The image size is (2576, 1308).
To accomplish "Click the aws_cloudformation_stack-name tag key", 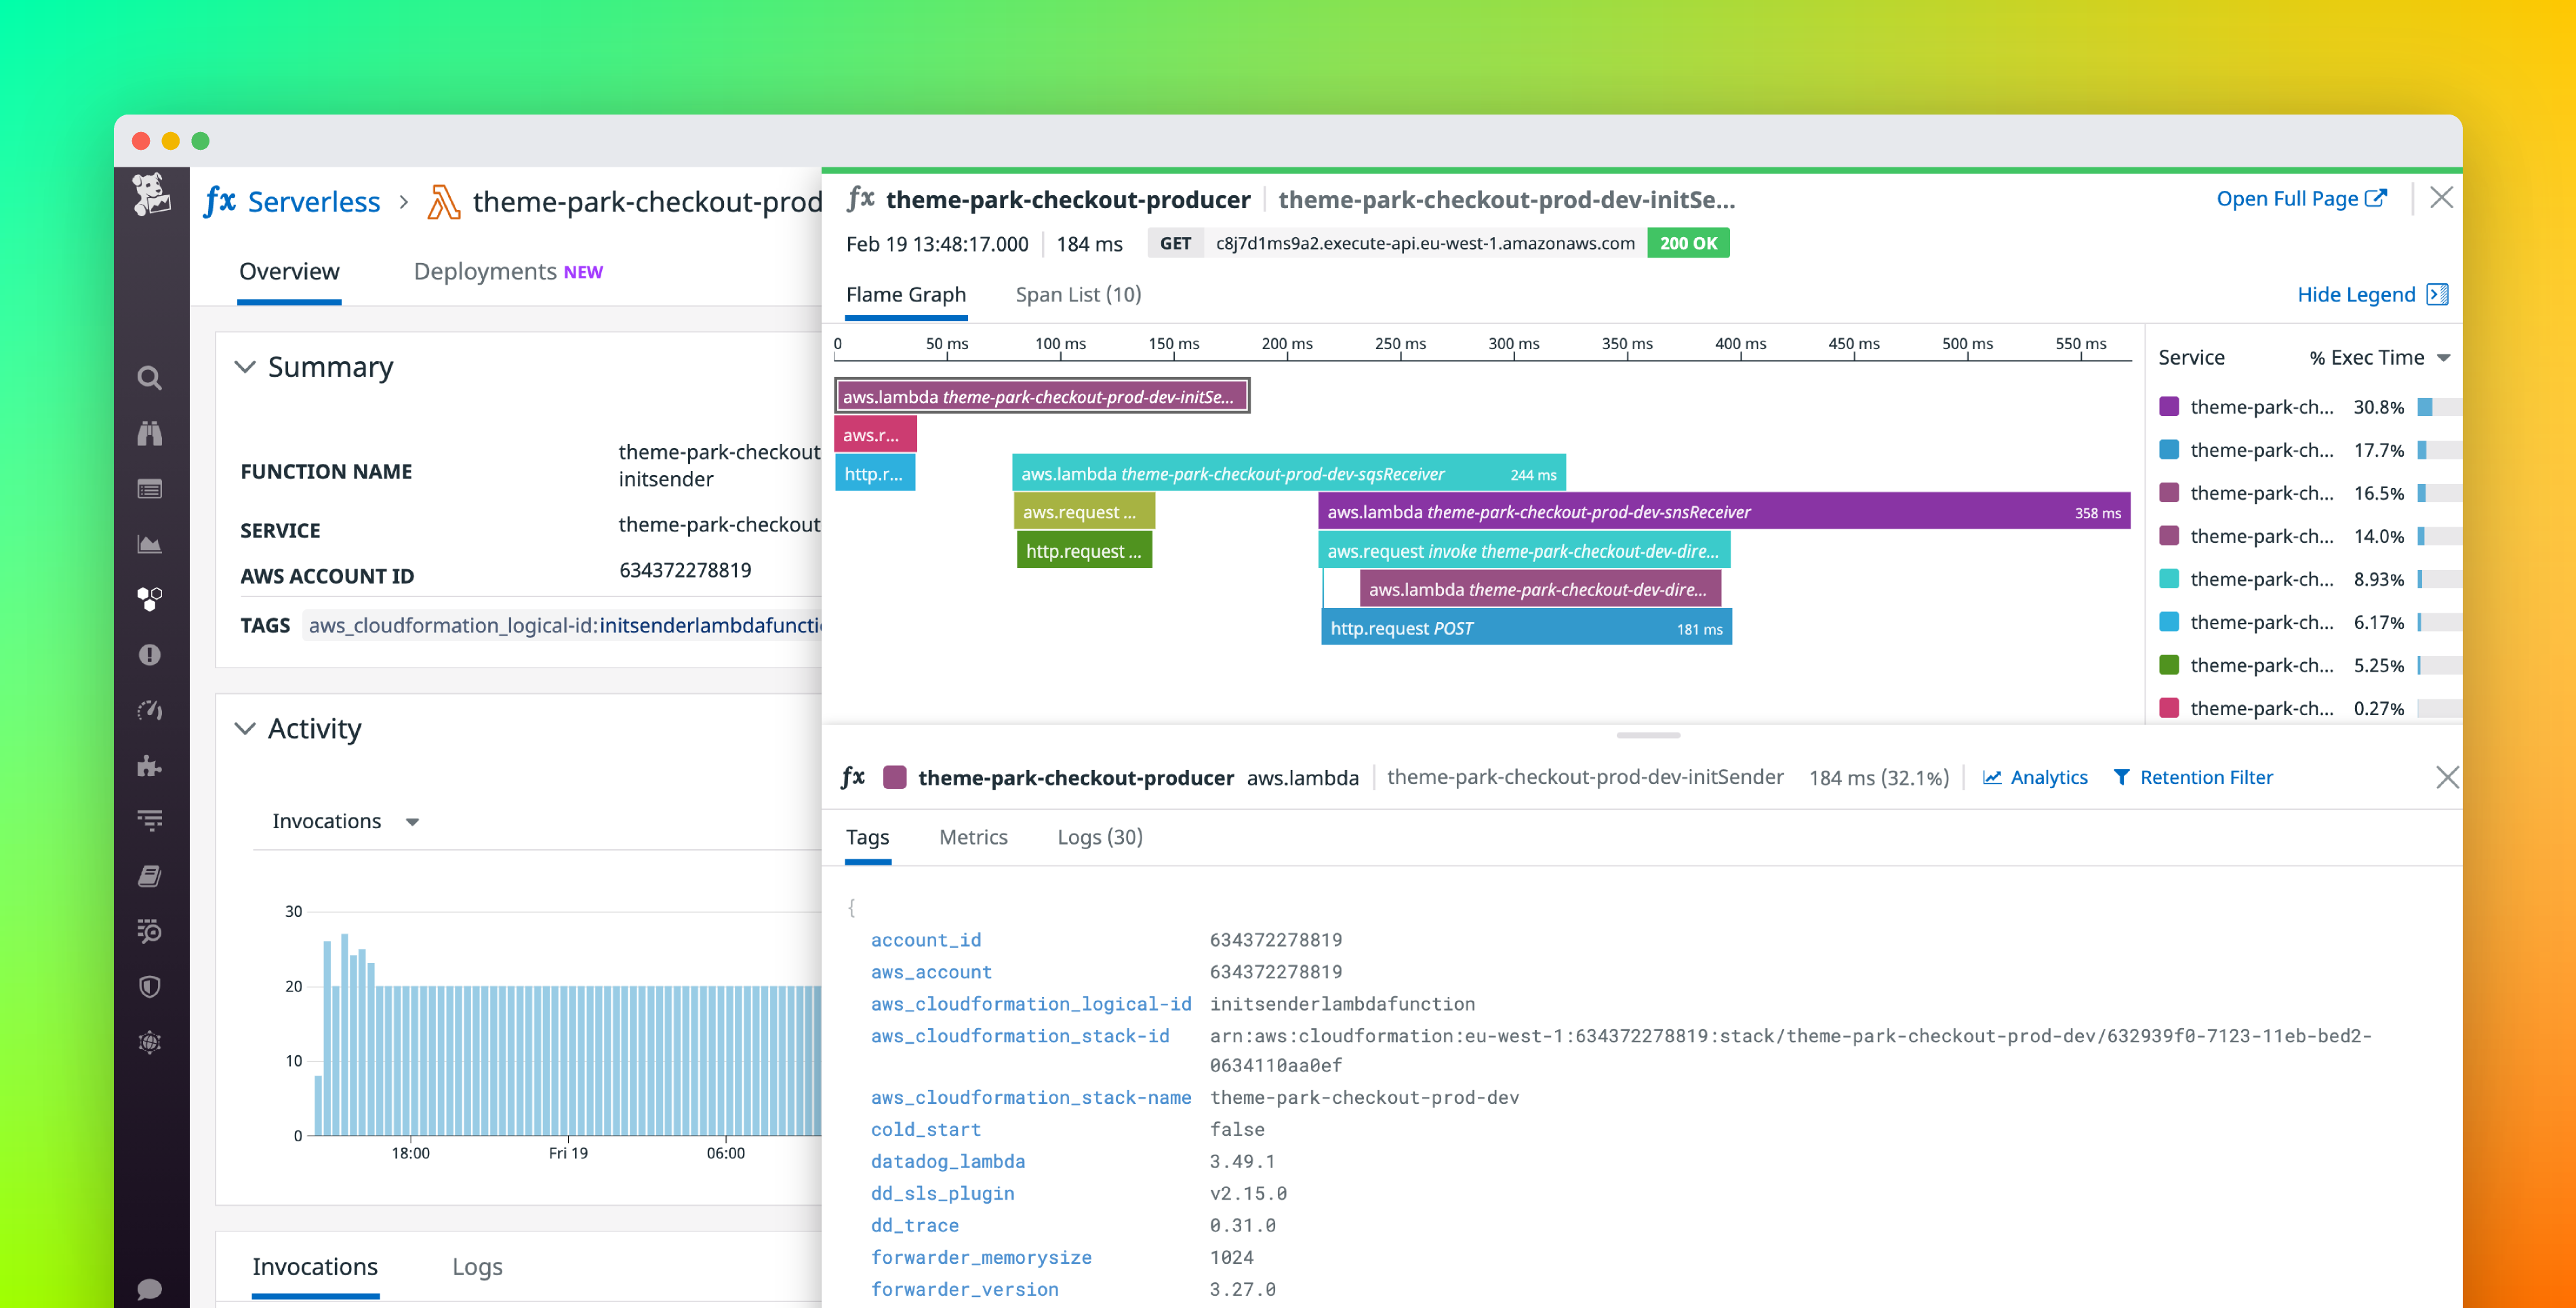I will coord(1030,1097).
